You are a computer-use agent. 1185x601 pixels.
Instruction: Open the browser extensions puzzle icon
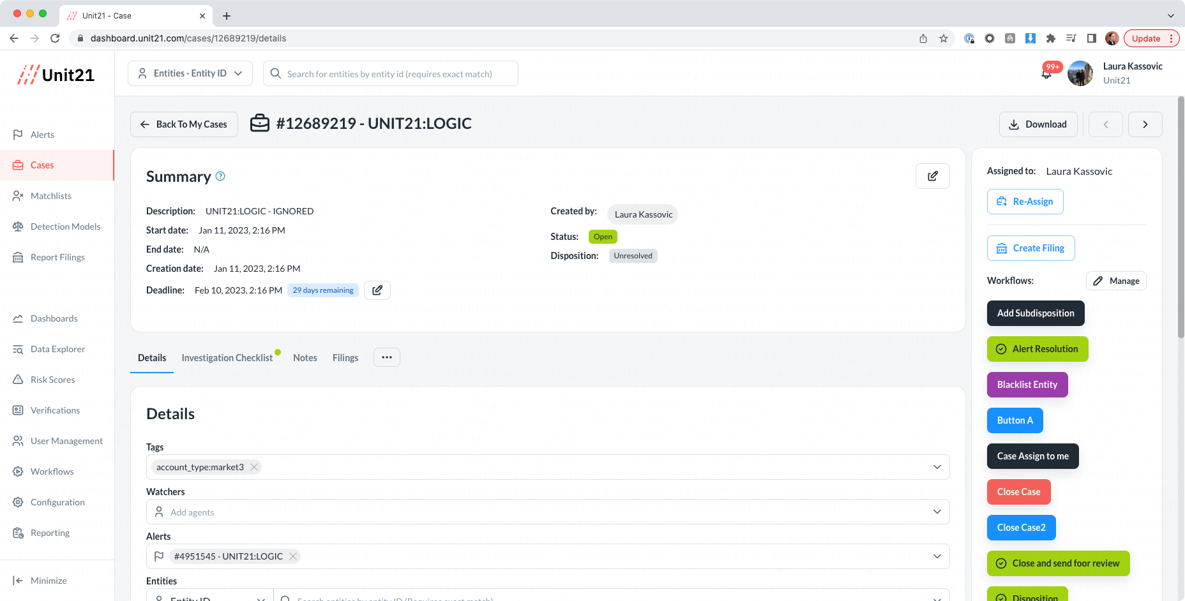1051,38
